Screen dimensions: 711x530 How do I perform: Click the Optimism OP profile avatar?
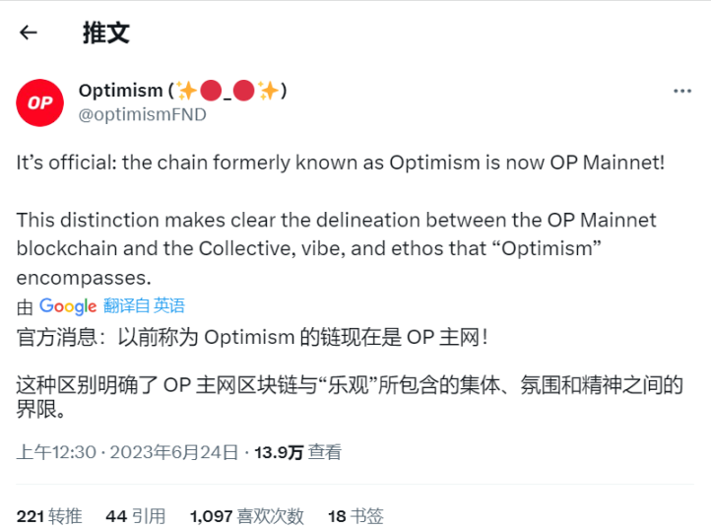pos(40,101)
